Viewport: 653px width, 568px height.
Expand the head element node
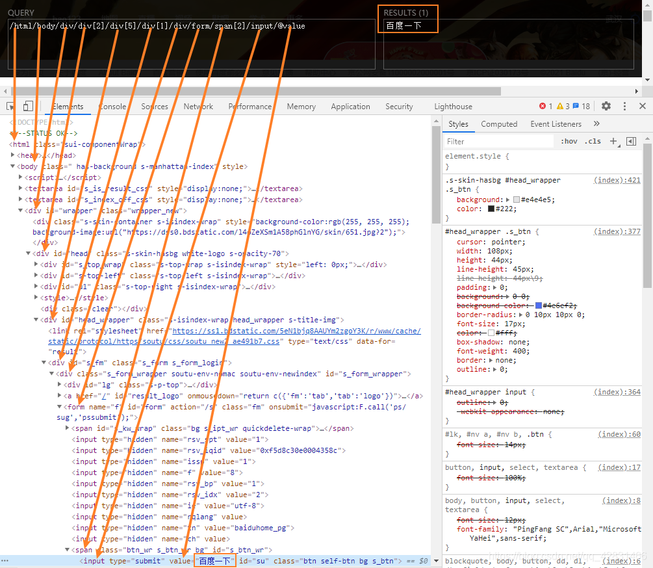pyautogui.click(x=12, y=155)
